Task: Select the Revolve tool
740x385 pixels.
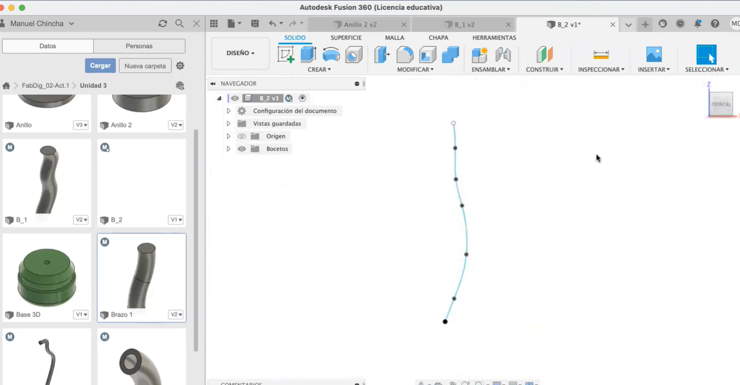Action: tap(331, 54)
